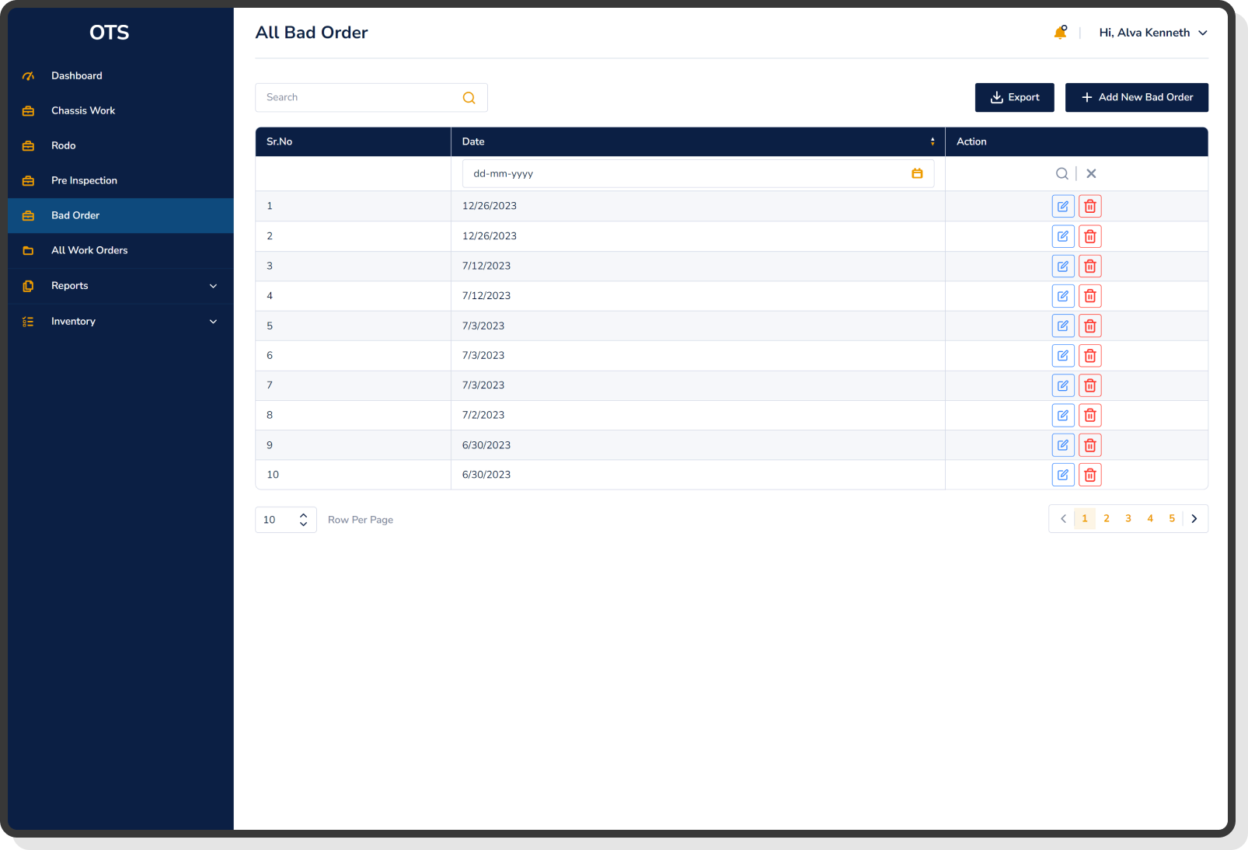Click the Export button

tap(1014, 97)
